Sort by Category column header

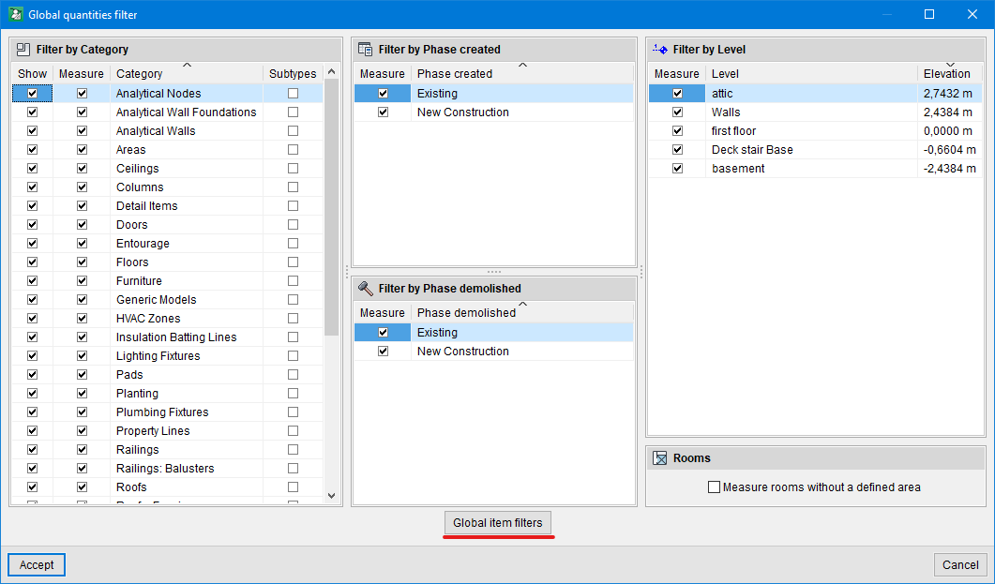(139, 74)
